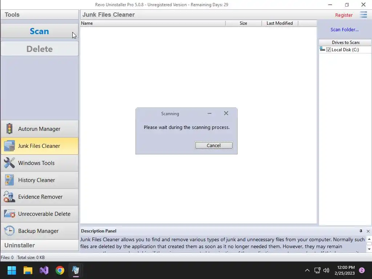Click the Backup Manager clock icon
372x279 pixels.
(9, 231)
